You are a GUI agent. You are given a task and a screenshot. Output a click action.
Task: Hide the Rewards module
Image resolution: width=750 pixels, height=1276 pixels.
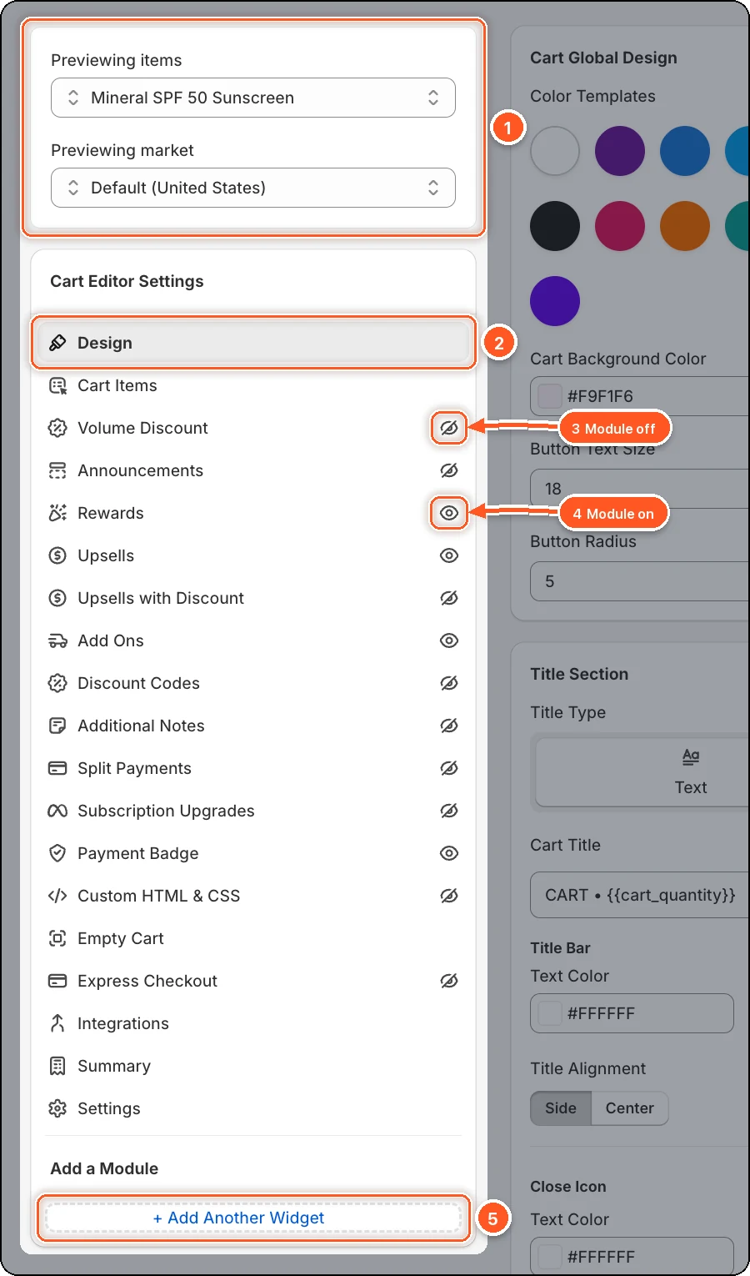click(x=449, y=513)
